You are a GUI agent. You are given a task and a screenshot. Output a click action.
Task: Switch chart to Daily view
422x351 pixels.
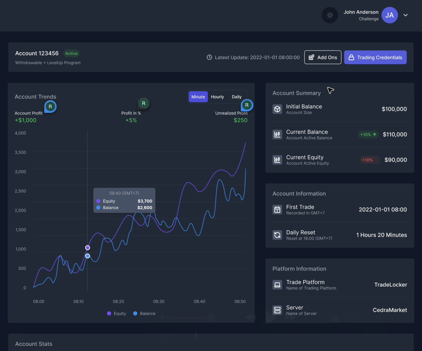[x=236, y=97]
